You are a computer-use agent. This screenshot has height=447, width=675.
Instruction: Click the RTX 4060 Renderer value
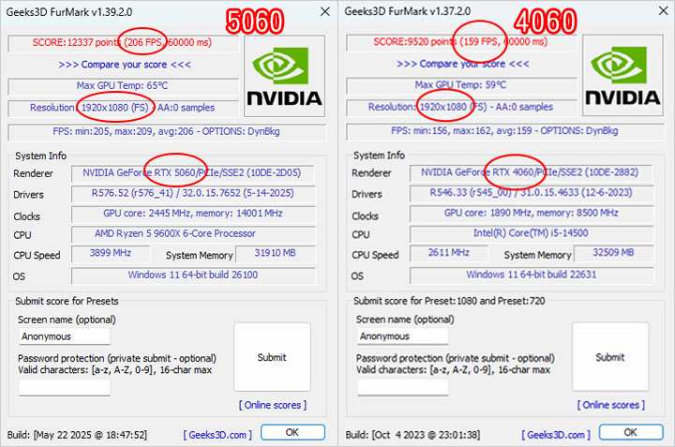coord(531,172)
